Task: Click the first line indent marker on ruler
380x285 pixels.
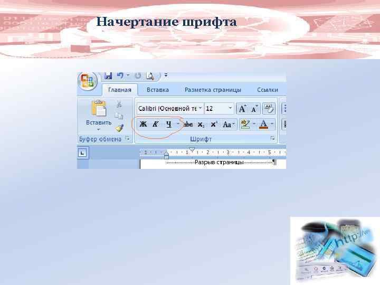Action: point(192,150)
